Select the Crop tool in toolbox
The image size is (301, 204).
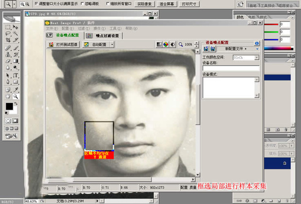[8, 40]
